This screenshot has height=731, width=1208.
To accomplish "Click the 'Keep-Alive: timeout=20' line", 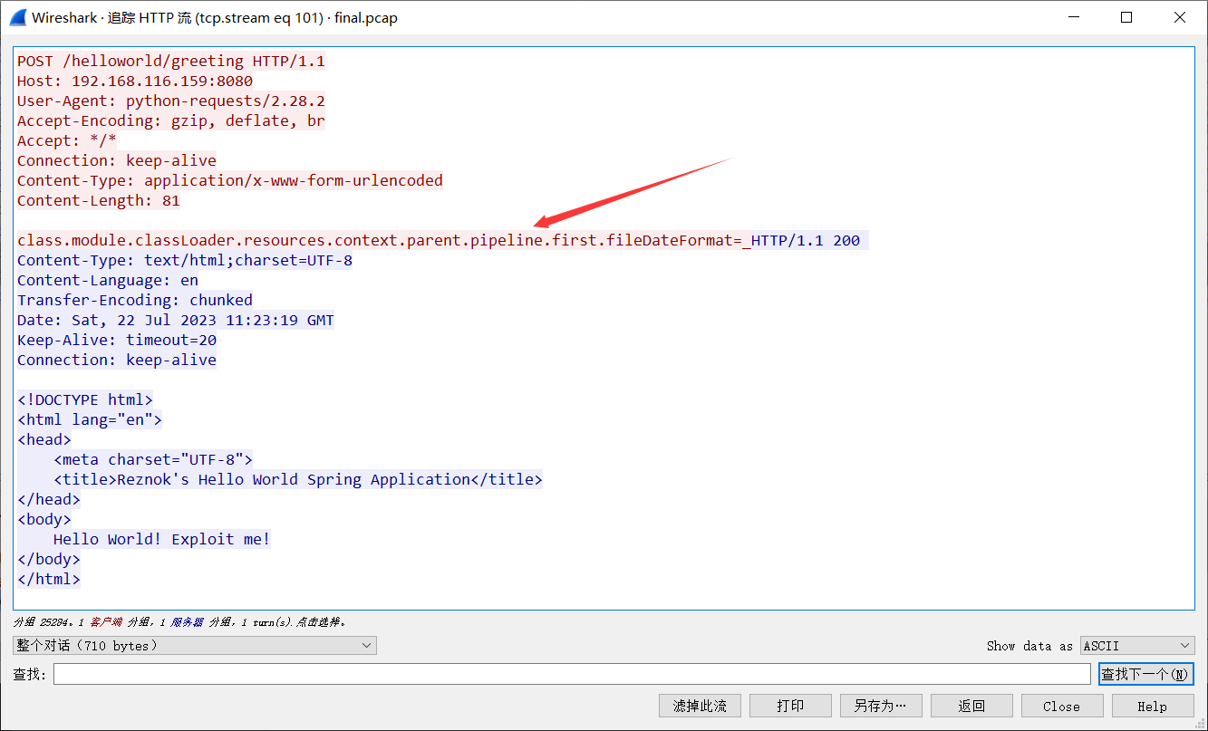I will [x=117, y=340].
